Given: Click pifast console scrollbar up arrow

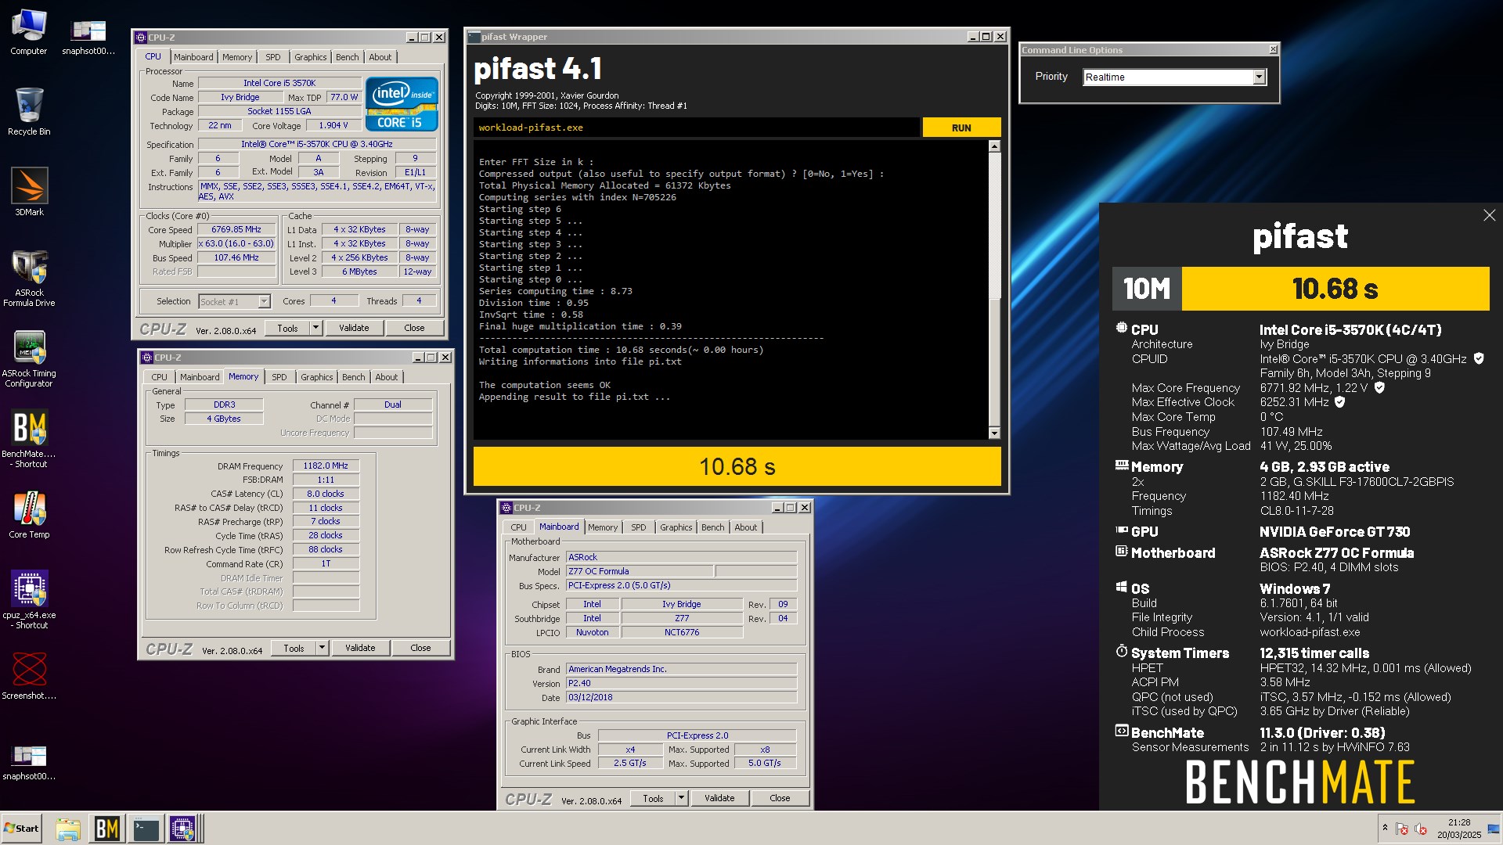Looking at the screenshot, I should coord(994,146).
